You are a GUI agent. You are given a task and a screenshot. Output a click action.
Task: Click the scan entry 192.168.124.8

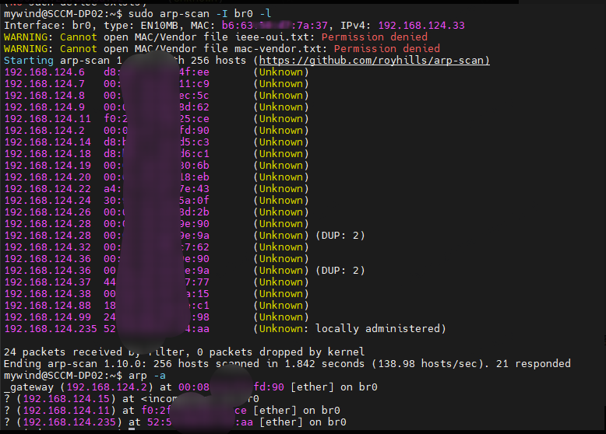click(x=44, y=96)
